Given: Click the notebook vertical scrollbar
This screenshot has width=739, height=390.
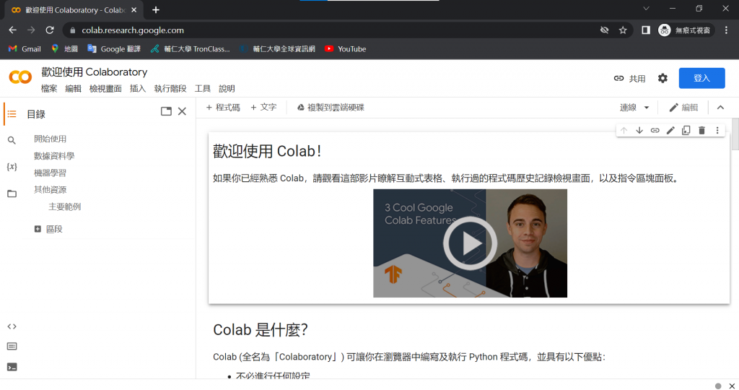Looking at the screenshot, I should point(735,134).
